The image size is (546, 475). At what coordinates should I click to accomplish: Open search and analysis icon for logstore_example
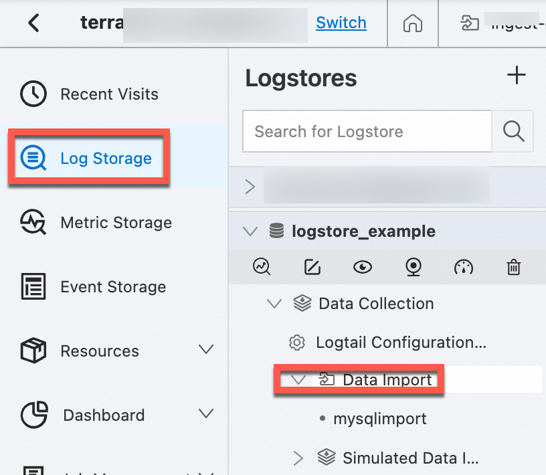click(x=262, y=268)
